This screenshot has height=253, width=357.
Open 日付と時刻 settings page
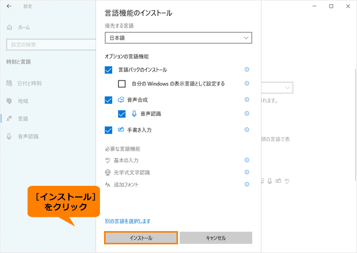(x=24, y=83)
